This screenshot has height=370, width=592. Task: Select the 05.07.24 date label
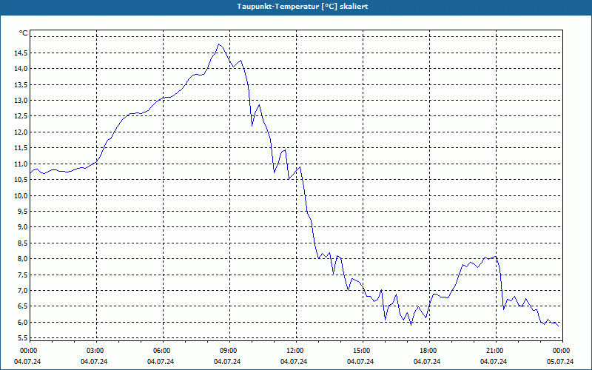tap(560, 362)
